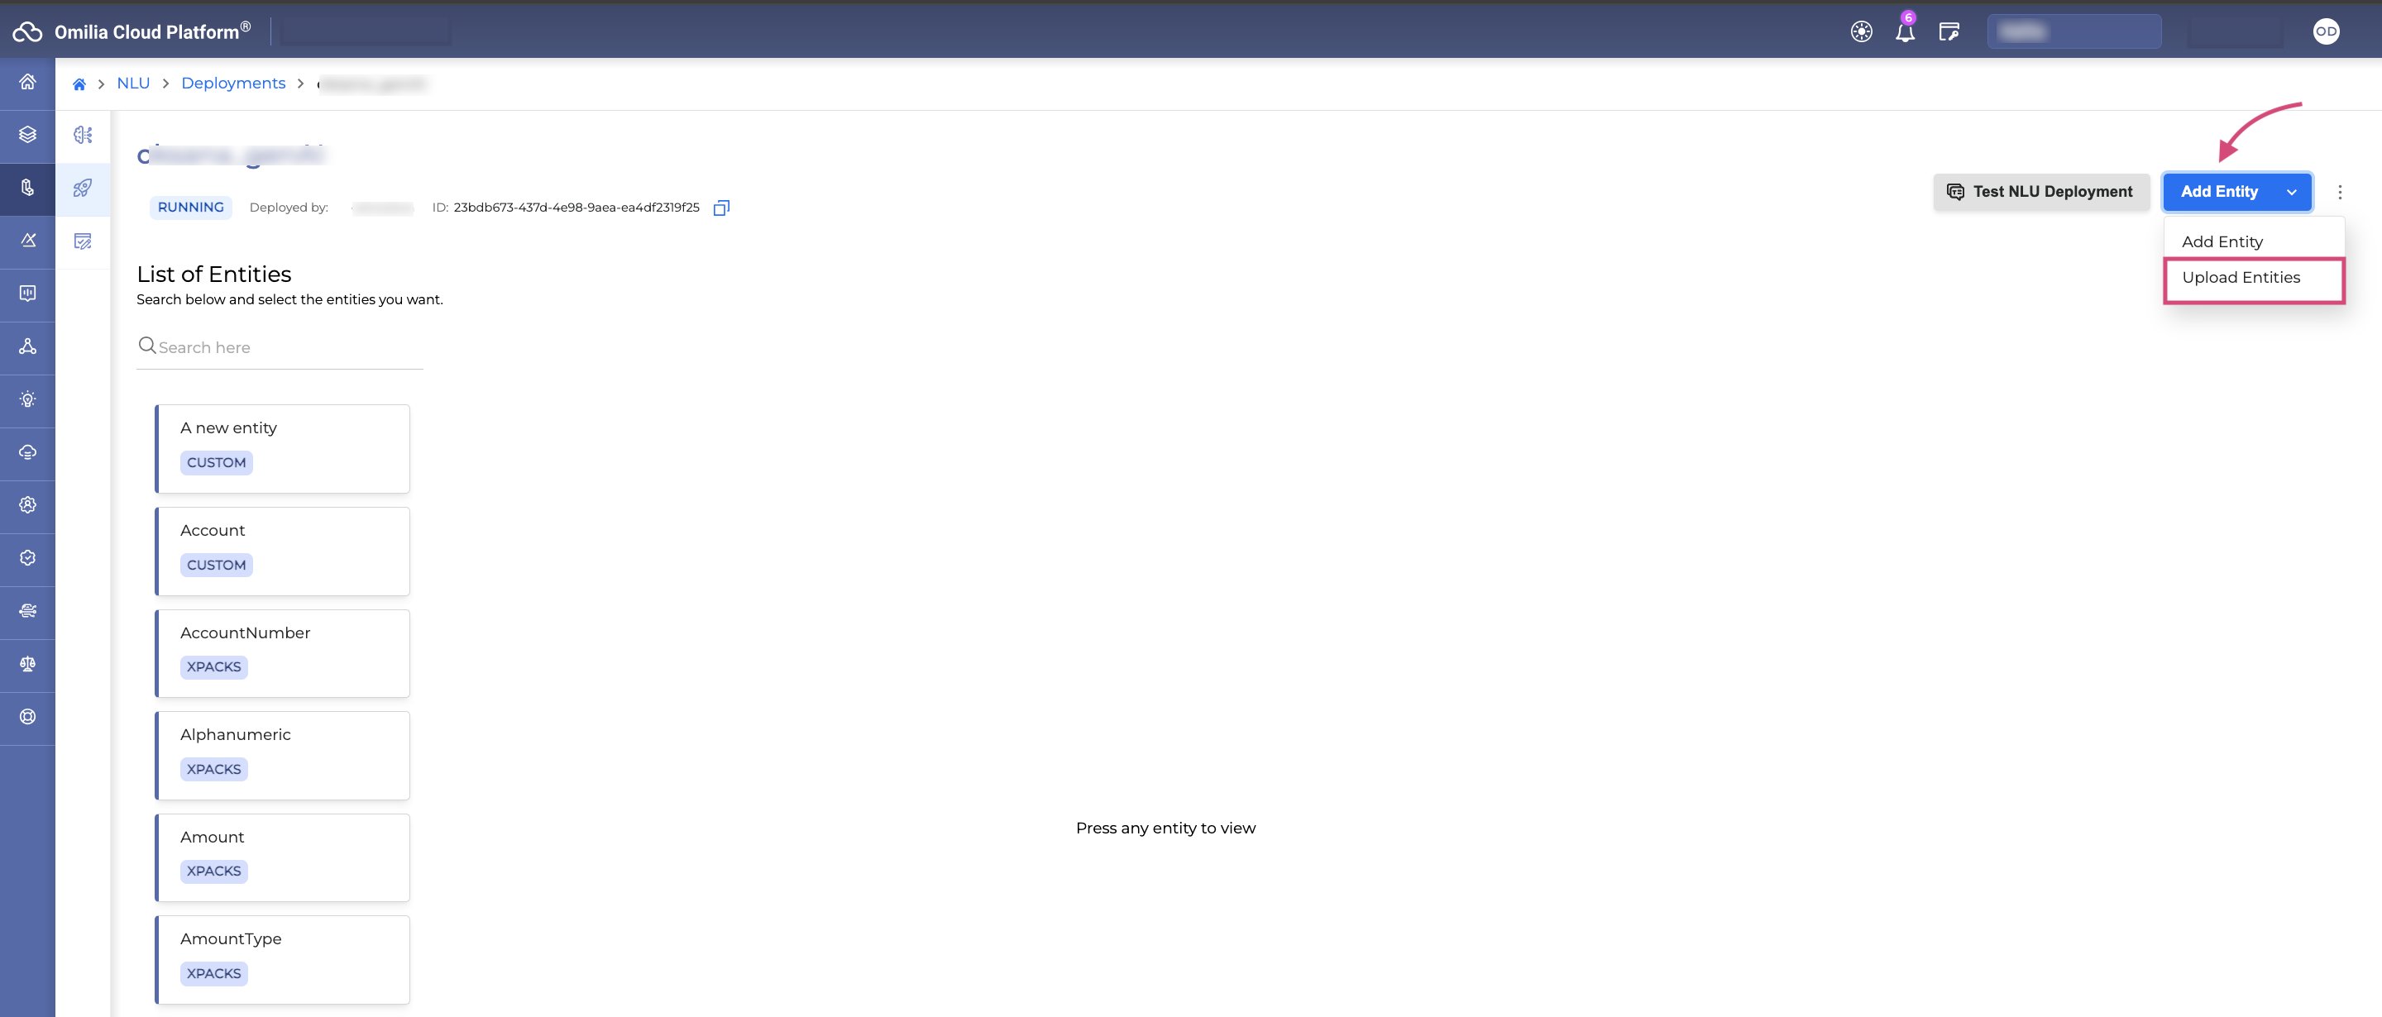The image size is (2382, 1017).
Task: Click the Omilia cloud logo
Action: (x=26, y=31)
